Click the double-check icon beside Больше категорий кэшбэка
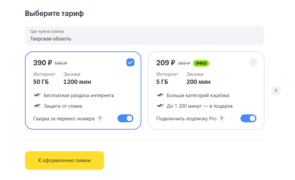Viewport: 295px width, 180px height. tap(160, 95)
